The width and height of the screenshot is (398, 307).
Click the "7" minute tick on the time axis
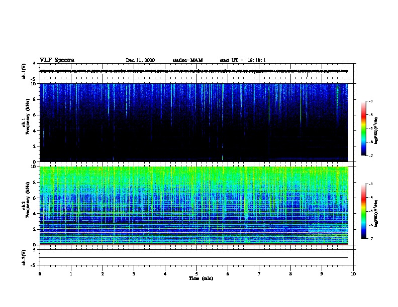pyautogui.click(x=259, y=273)
